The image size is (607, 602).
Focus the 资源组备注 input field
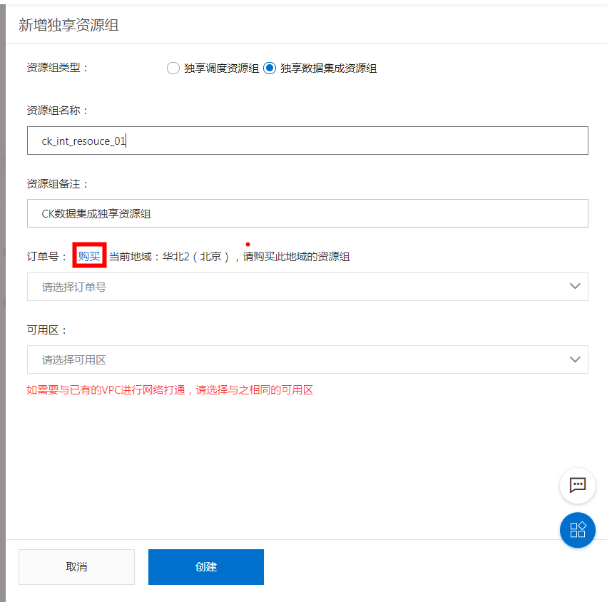(x=307, y=213)
